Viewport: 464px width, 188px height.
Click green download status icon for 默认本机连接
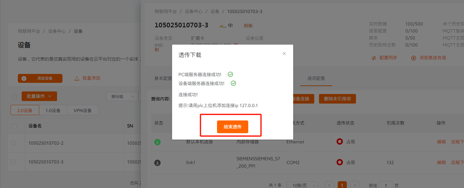pos(157,142)
